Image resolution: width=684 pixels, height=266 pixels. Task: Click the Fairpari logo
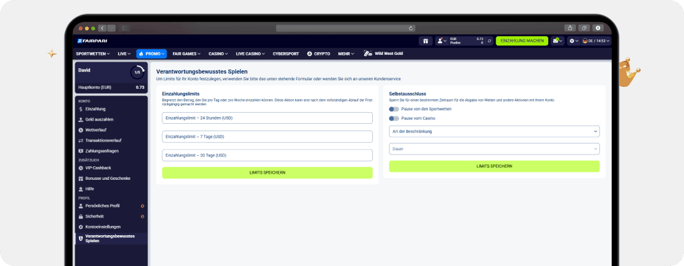coord(92,41)
